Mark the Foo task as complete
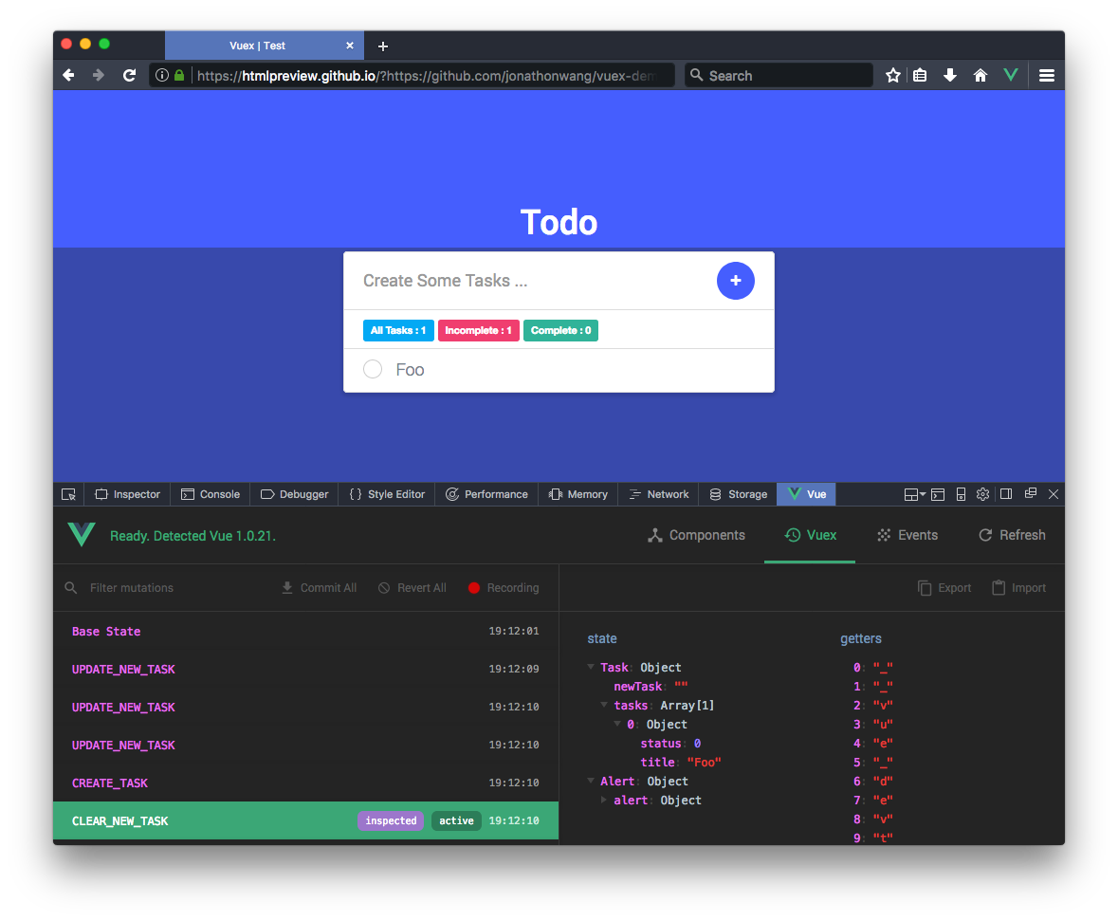 [x=372, y=369]
